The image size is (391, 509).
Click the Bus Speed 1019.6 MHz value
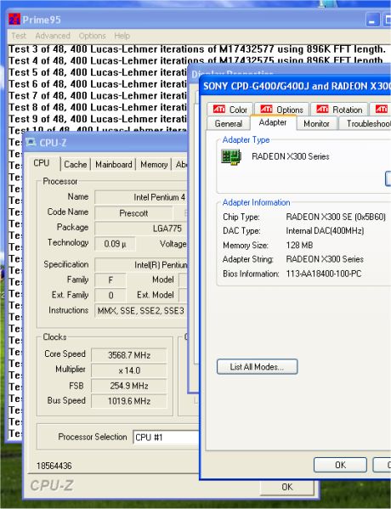click(129, 401)
